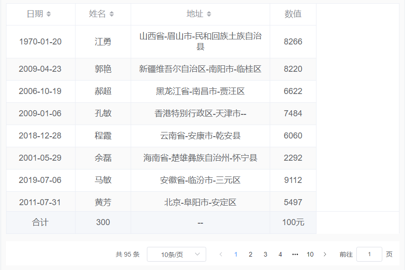Image resolution: width=405 pixels, height=270 pixels.
Task: Click the previous page arrow
Action: point(221,254)
